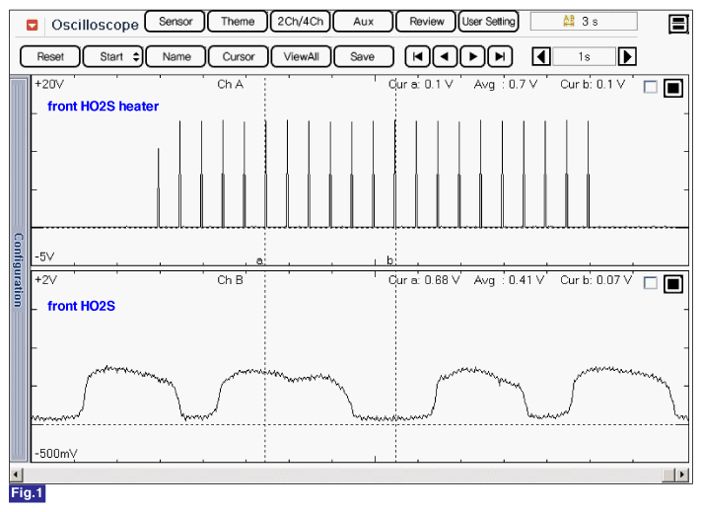Step back one frame playback button
The image size is (702, 512).
pyautogui.click(x=445, y=56)
